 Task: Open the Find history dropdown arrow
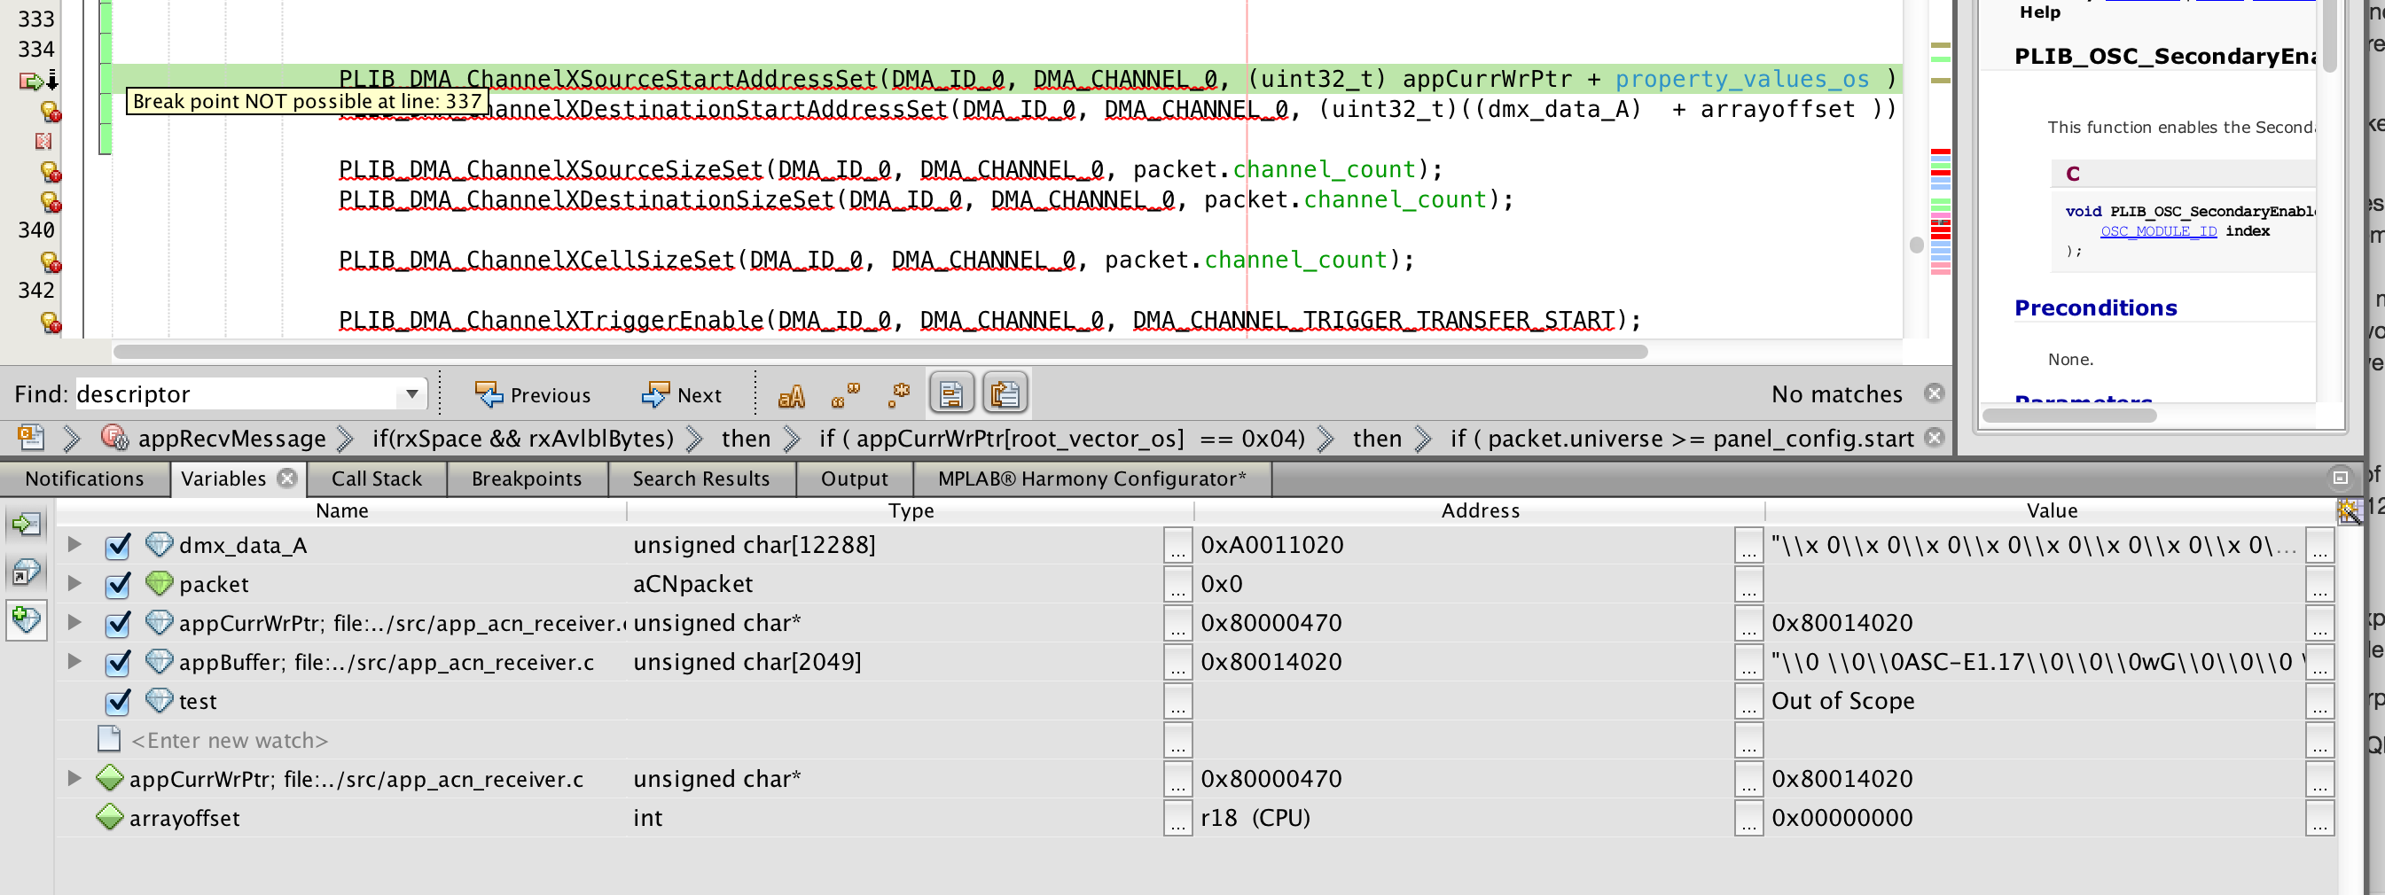pos(412,394)
